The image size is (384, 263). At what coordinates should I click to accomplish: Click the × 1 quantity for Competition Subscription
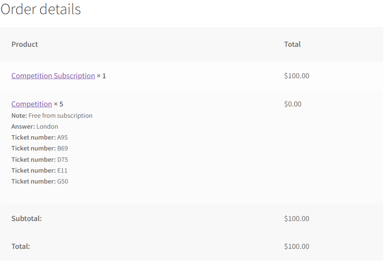click(x=102, y=76)
